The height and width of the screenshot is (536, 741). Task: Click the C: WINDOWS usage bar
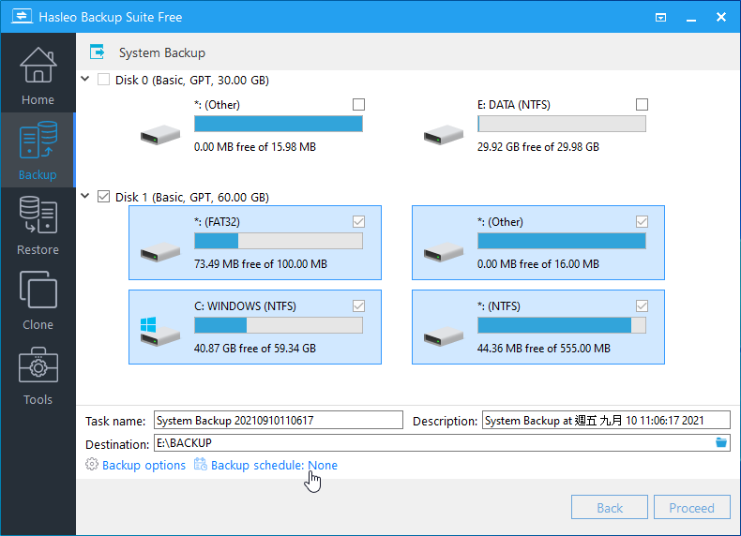(x=278, y=325)
